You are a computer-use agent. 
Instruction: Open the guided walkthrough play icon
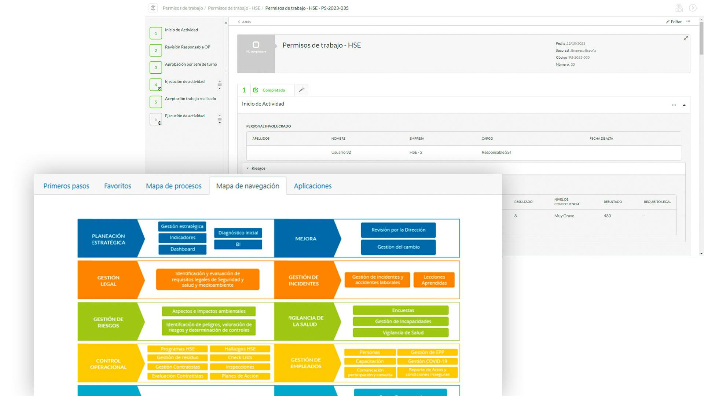point(693,8)
